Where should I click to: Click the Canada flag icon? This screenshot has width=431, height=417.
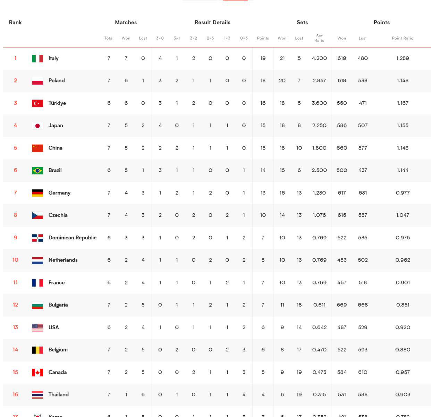(x=37, y=372)
